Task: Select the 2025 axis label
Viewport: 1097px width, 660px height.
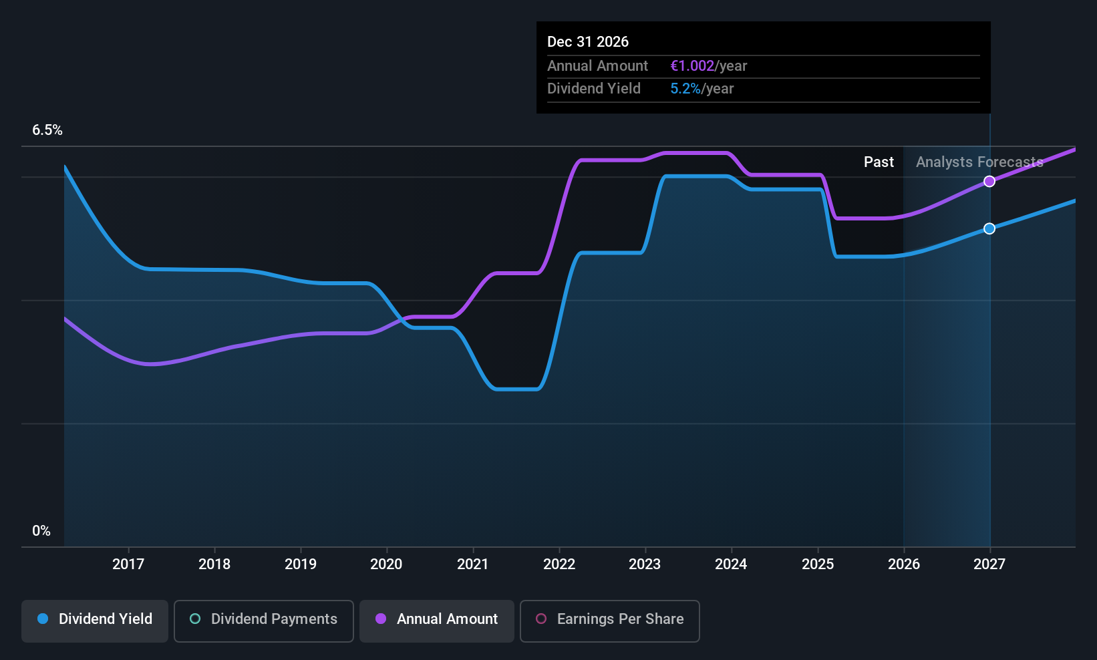Action: point(818,564)
